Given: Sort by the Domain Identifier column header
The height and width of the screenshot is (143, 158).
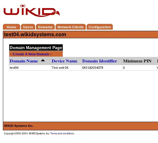Looking at the screenshot, I should coord(100,61).
